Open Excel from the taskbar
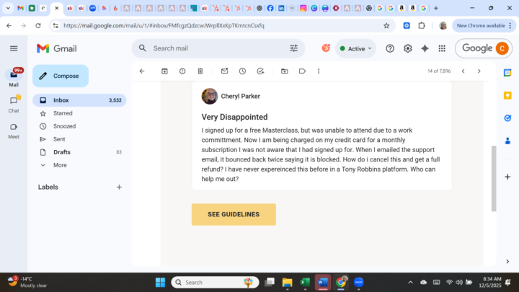 [x=305, y=283]
